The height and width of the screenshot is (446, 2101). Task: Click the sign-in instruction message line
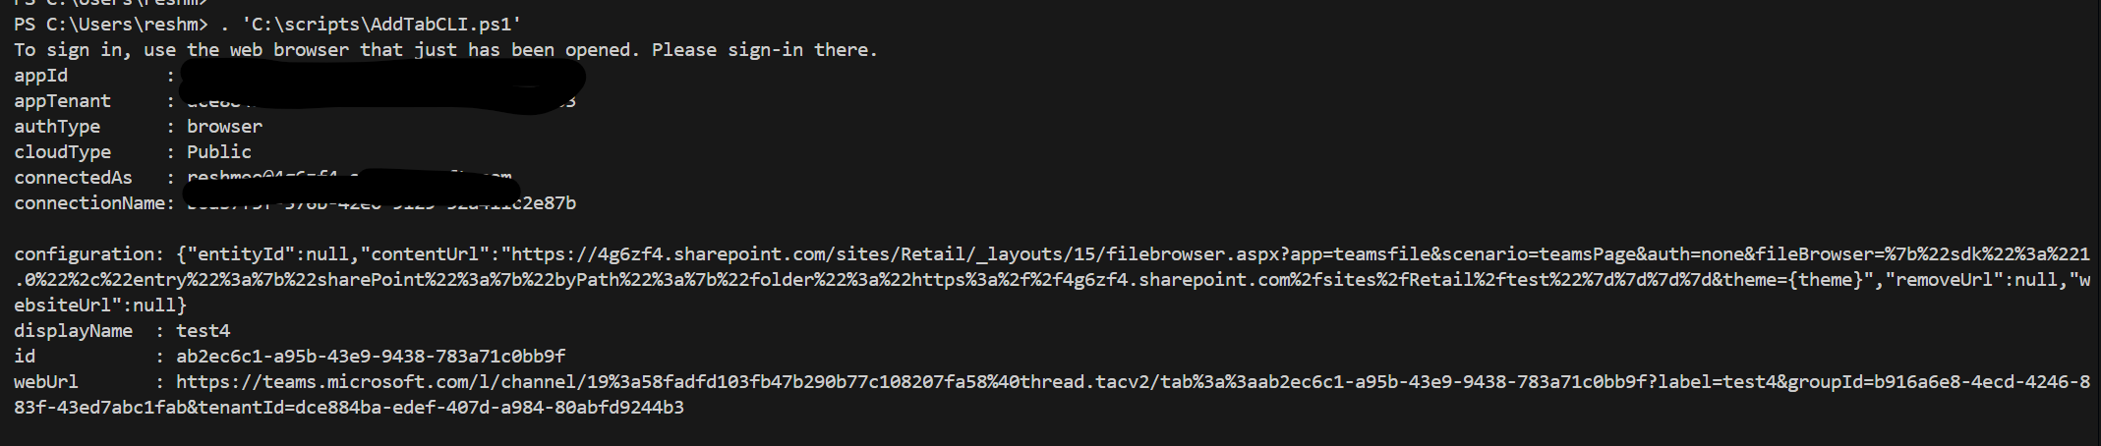(444, 50)
